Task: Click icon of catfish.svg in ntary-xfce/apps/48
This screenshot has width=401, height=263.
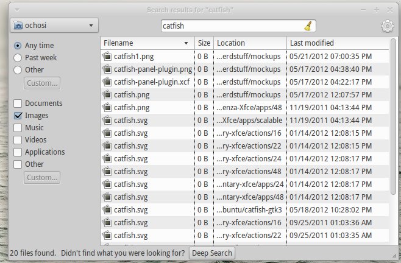Action: [x=107, y=197]
